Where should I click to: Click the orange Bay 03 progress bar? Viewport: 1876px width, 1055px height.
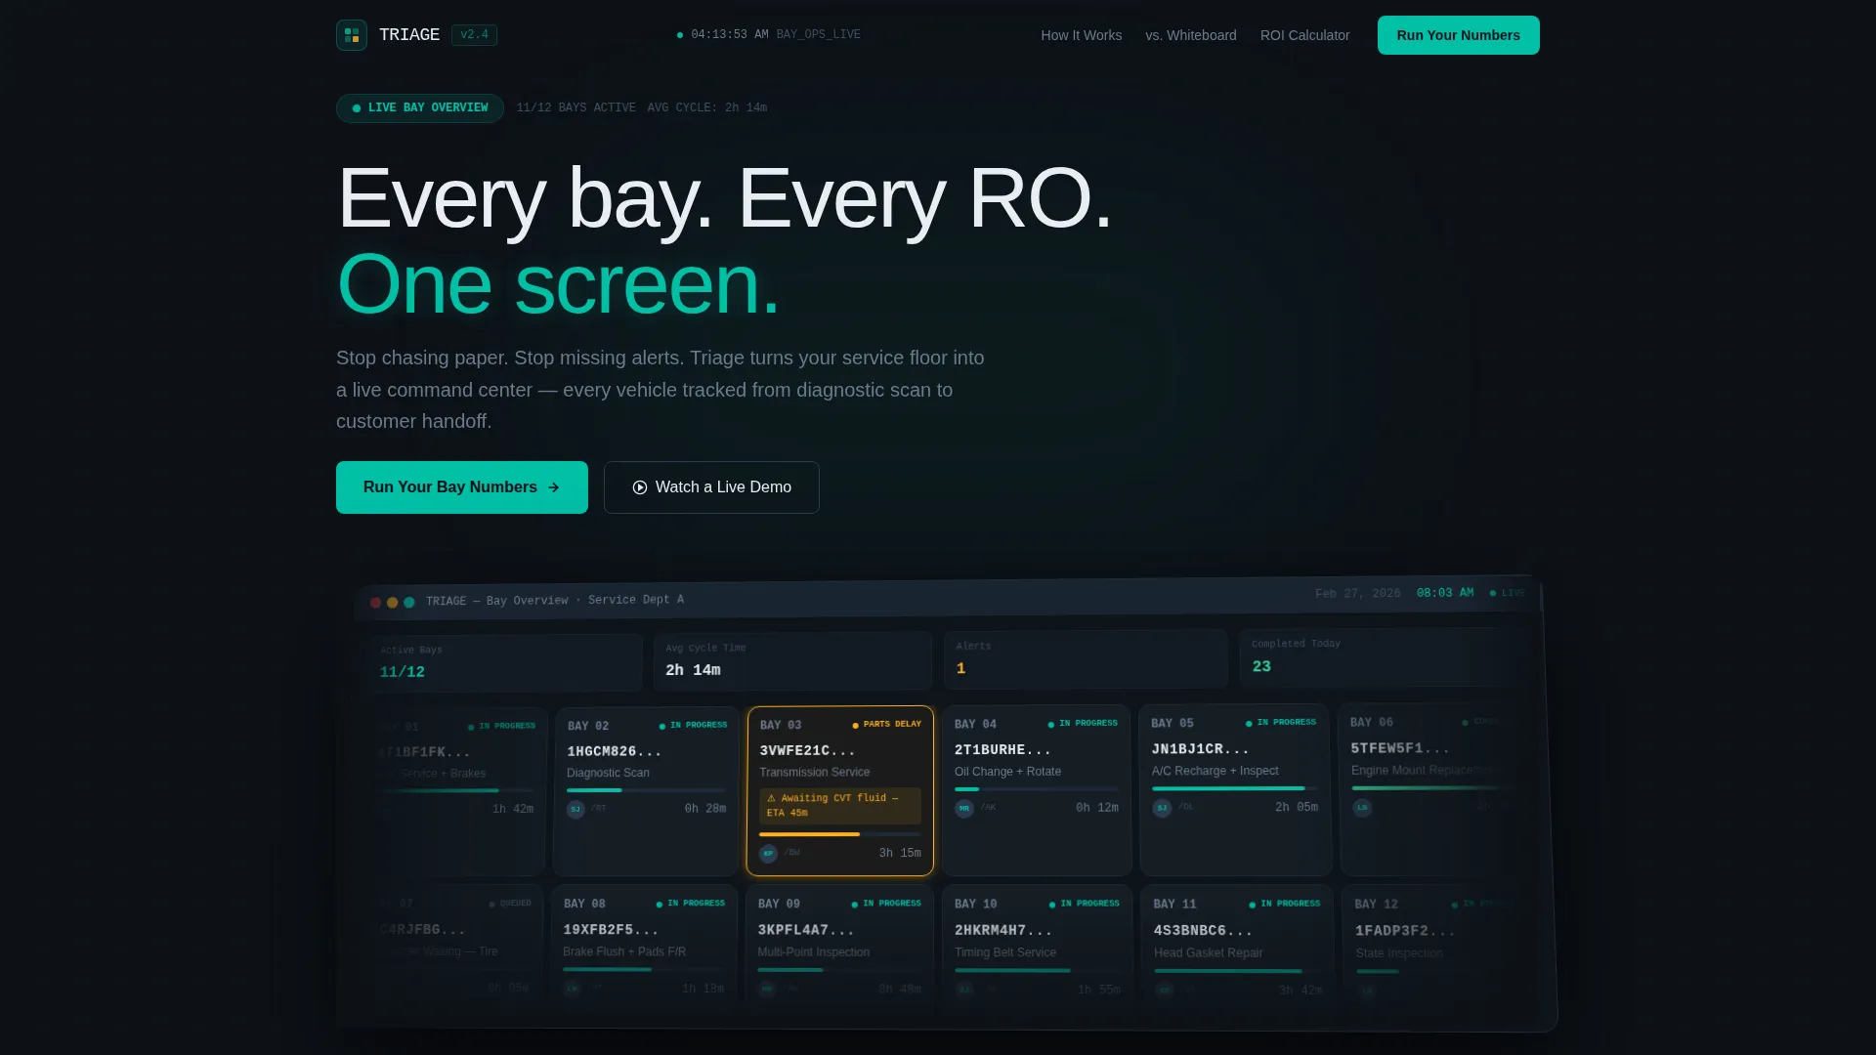pos(840,834)
